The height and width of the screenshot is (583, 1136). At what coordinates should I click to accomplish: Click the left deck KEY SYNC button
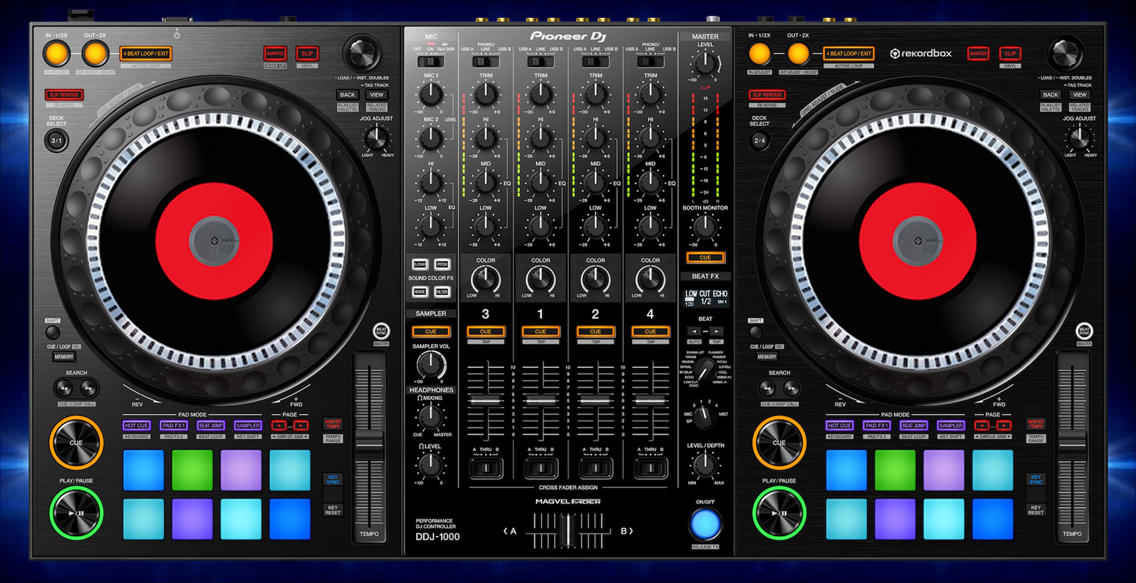pos(332,479)
